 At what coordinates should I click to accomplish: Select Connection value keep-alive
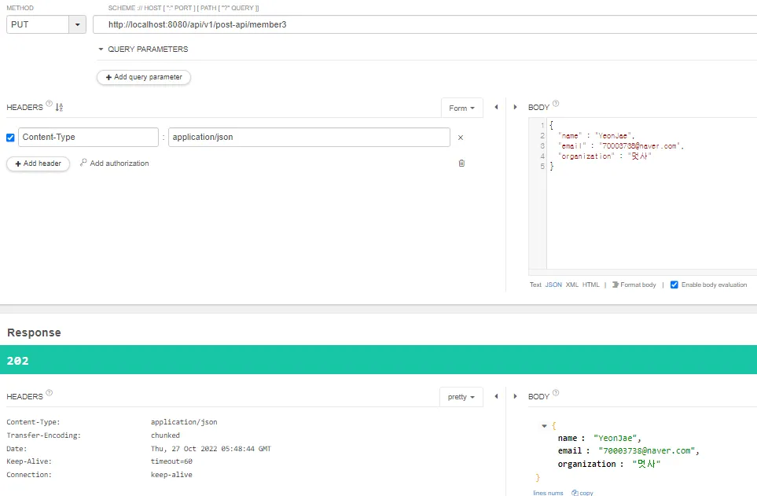[x=171, y=475]
